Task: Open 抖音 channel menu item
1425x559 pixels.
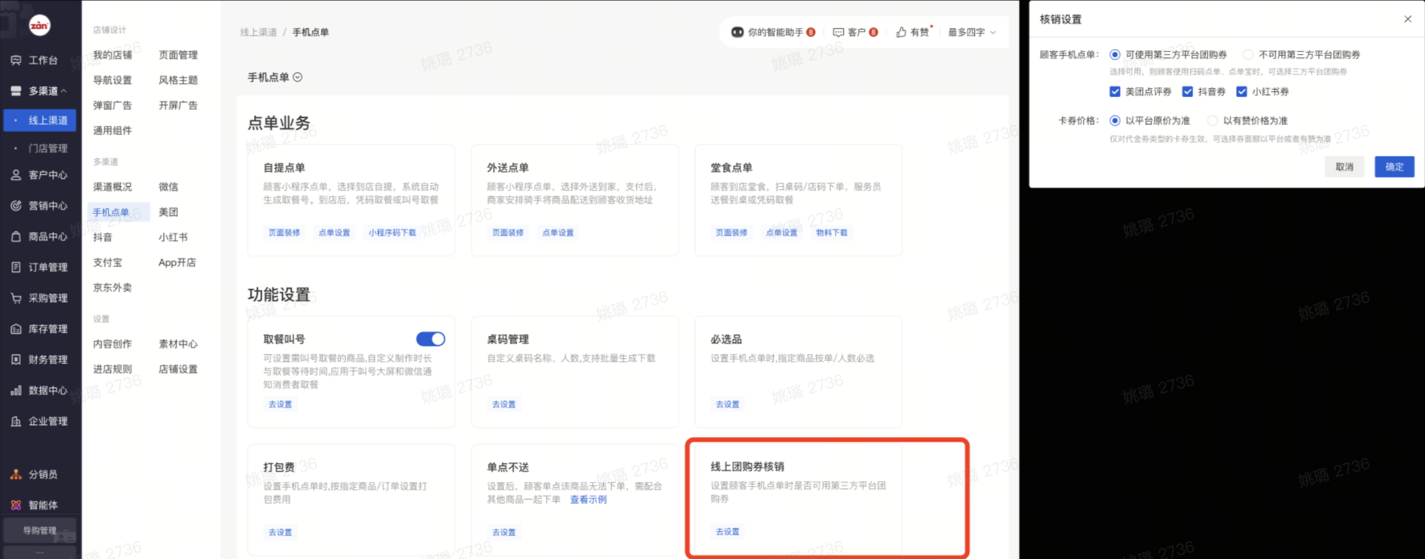Action: pyautogui.click(x=102, y=237)
